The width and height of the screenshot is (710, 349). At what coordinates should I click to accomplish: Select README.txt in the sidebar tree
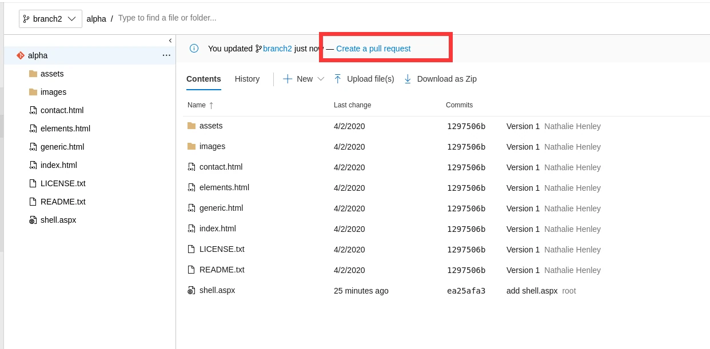click(x=63, y=202)
